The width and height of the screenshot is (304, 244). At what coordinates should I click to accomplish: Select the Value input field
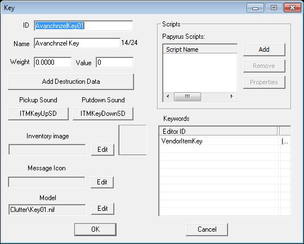coord(115,62)
